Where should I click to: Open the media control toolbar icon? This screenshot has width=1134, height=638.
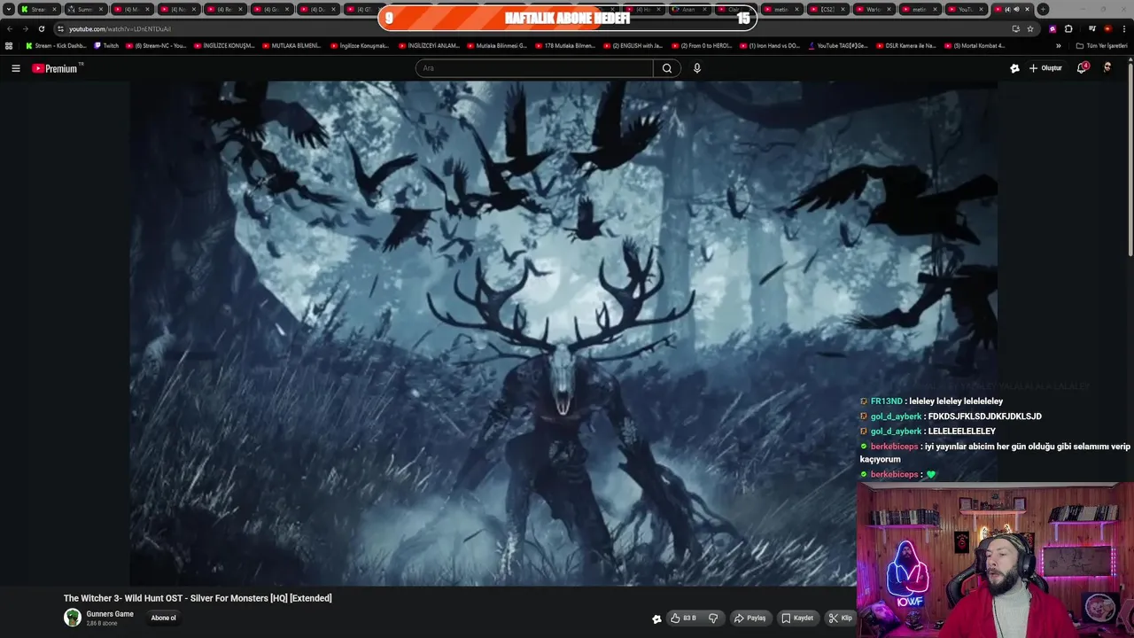1092,28
